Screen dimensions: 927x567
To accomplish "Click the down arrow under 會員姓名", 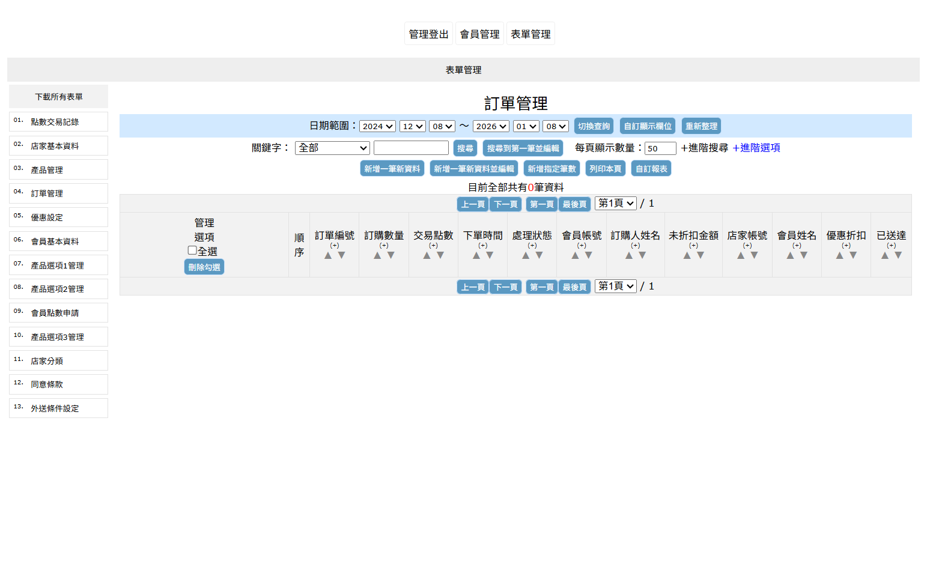I will [x=804, y=255].
